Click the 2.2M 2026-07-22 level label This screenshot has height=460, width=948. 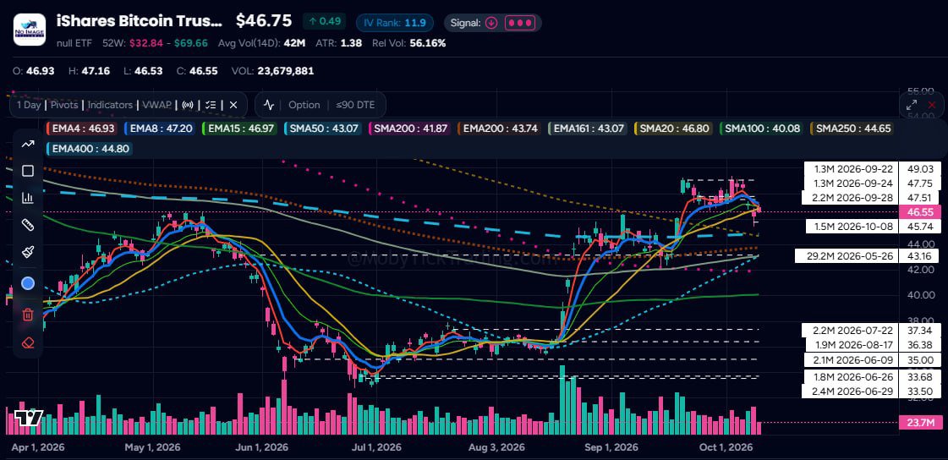point(850,330)
